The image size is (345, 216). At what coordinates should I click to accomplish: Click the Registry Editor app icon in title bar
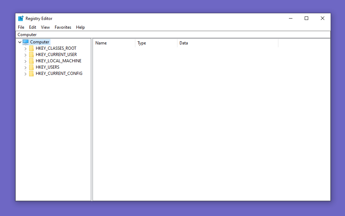(x=21, y=19)
